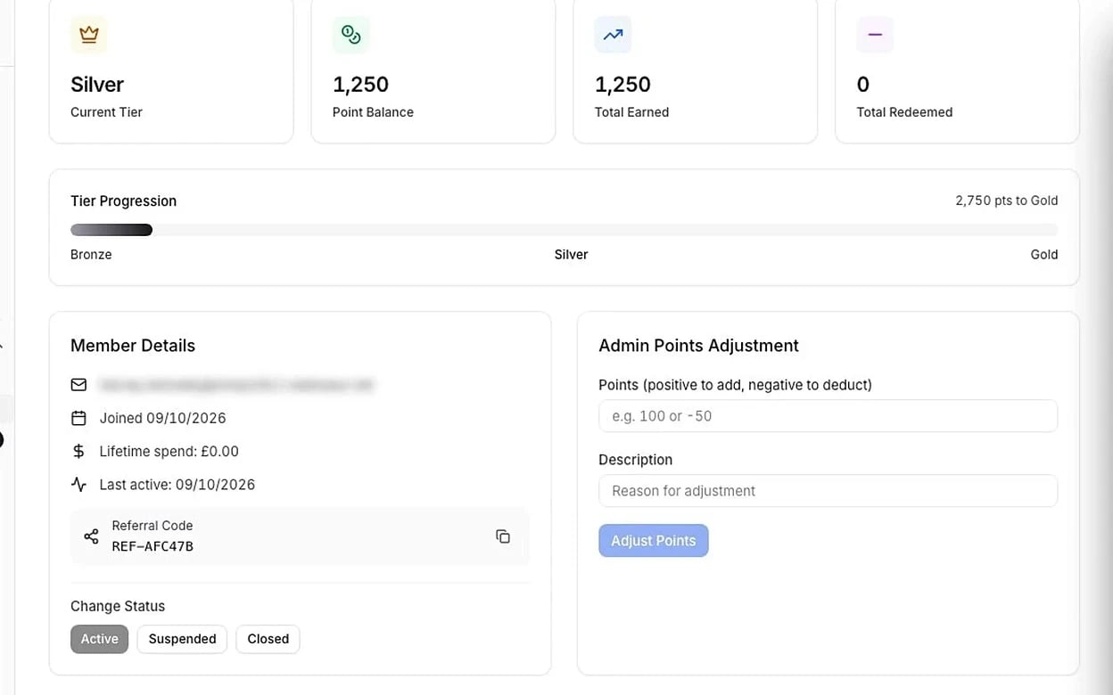Copy the referral code with the copy icon

click(x=503, y=536)
